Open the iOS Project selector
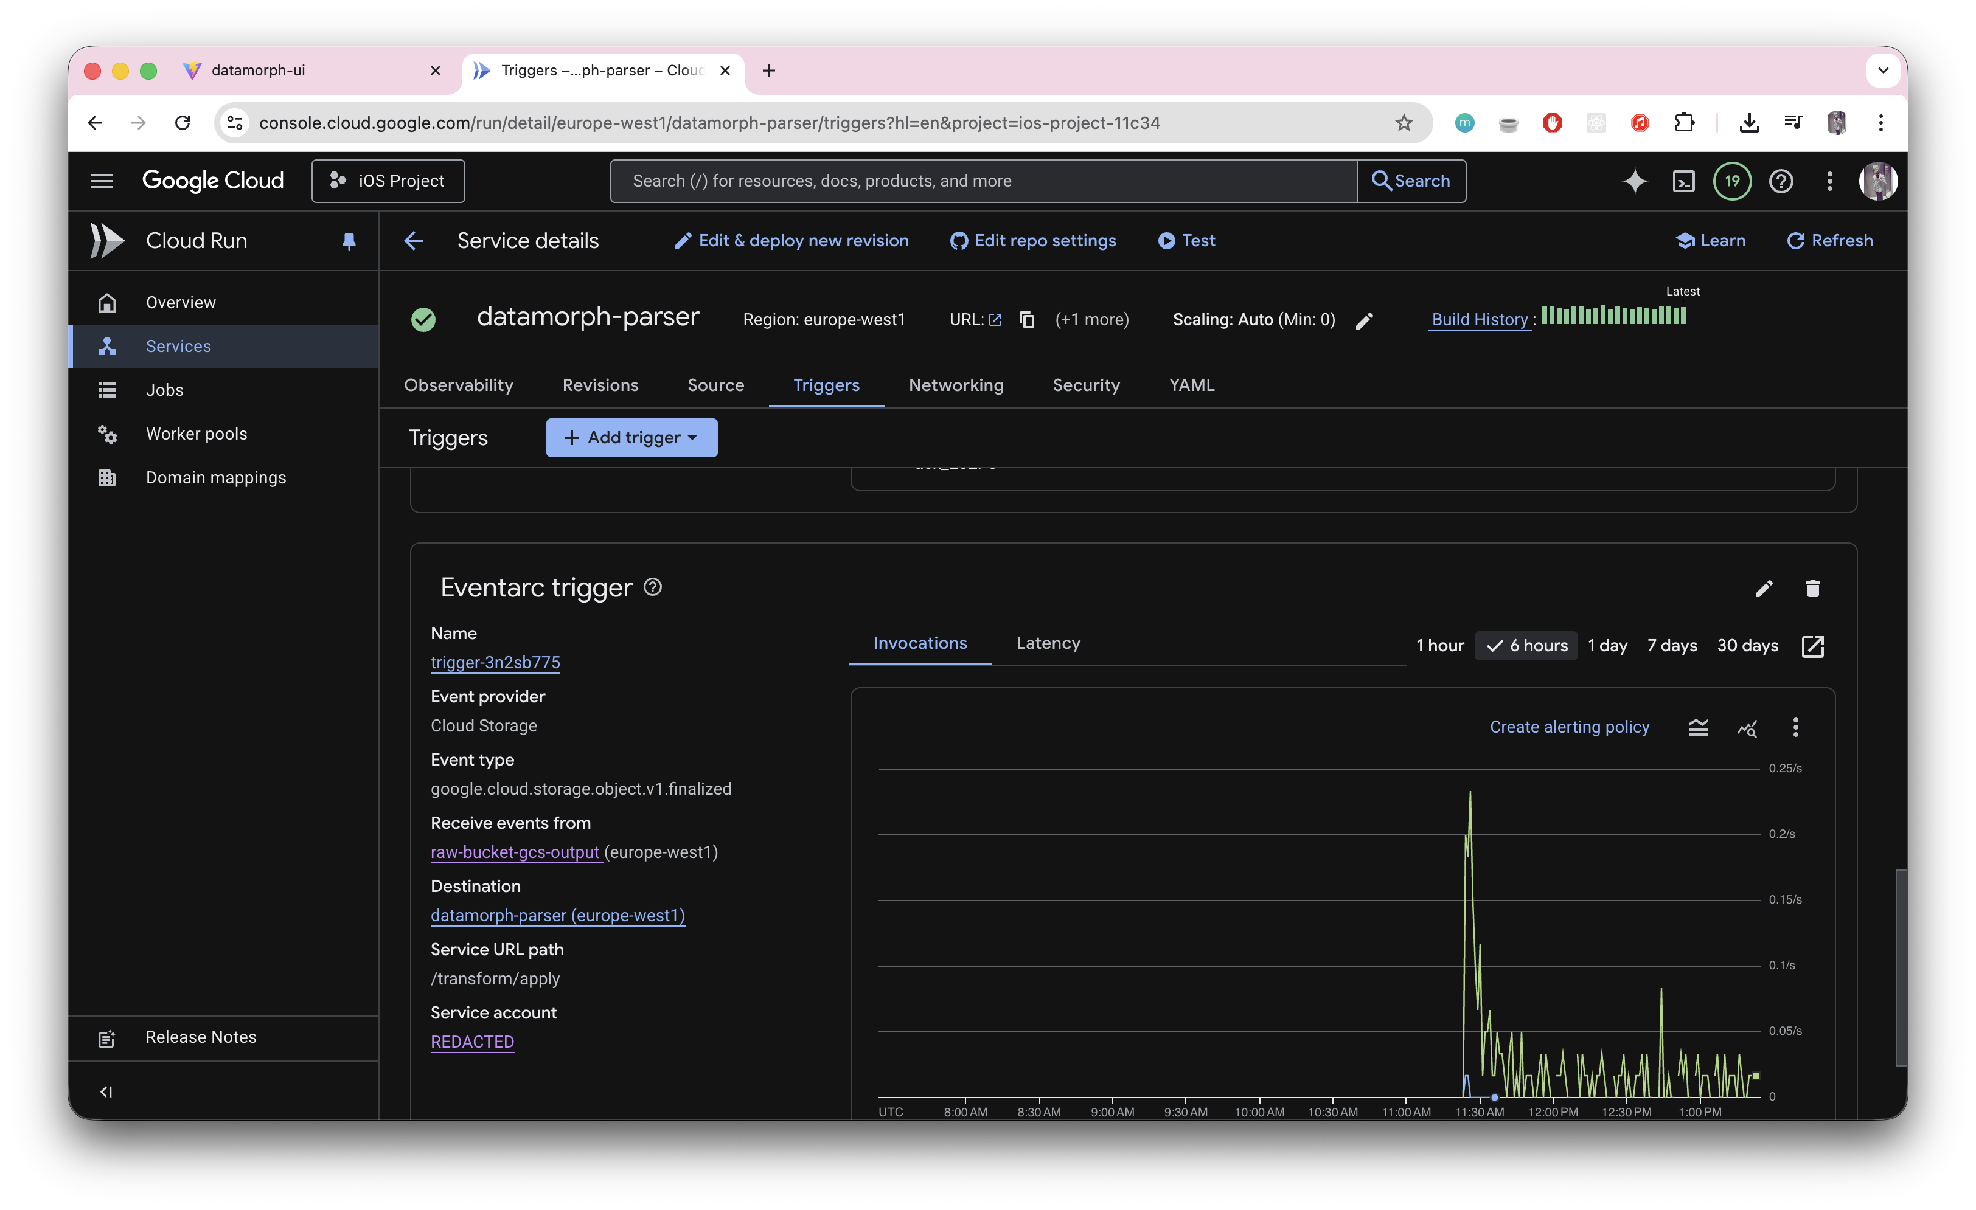The image size is (1976, 1210). pyautogui.click(x=388, y=181)
